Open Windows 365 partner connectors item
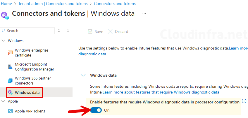 click(28, 81)
